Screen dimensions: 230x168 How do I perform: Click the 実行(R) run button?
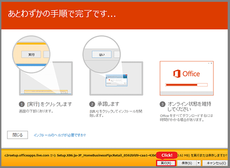point(166,163)
